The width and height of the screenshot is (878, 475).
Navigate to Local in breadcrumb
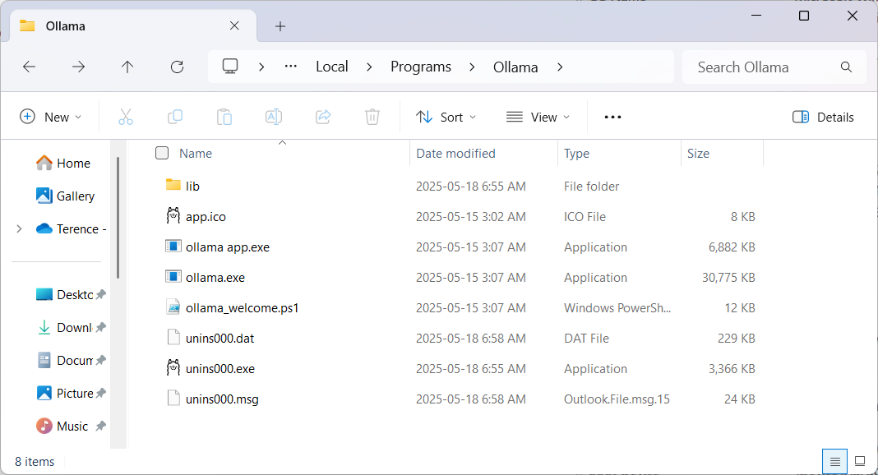coord(331,67)
